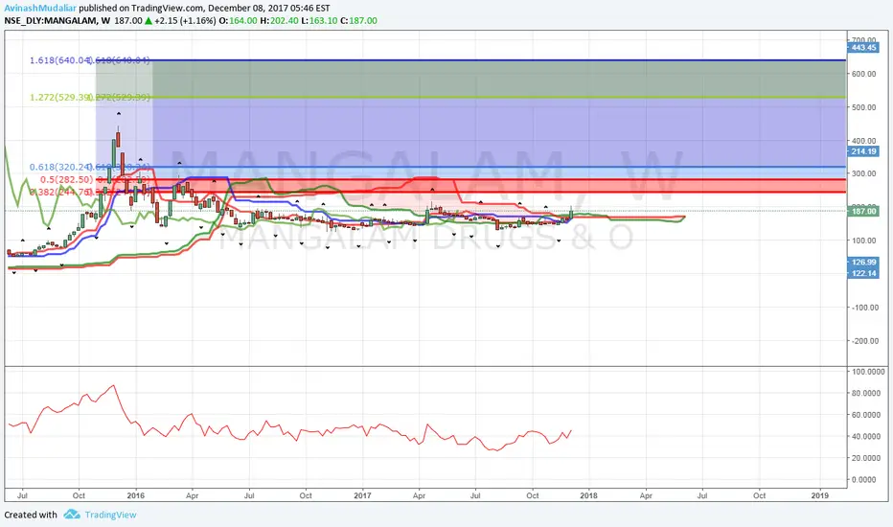Click the H:202.40 high value
893x527 pixels.
click(279, 21)
